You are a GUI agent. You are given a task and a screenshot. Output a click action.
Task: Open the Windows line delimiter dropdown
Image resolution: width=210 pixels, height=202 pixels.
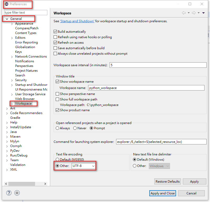tap(159, 166)
